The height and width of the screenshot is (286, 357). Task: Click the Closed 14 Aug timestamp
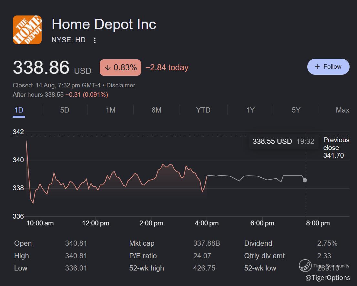(x=56, y=85)
